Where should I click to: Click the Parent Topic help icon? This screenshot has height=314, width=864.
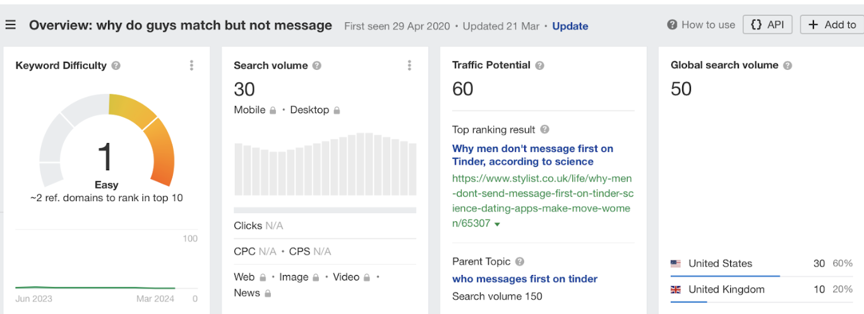(x=519, y=262)
